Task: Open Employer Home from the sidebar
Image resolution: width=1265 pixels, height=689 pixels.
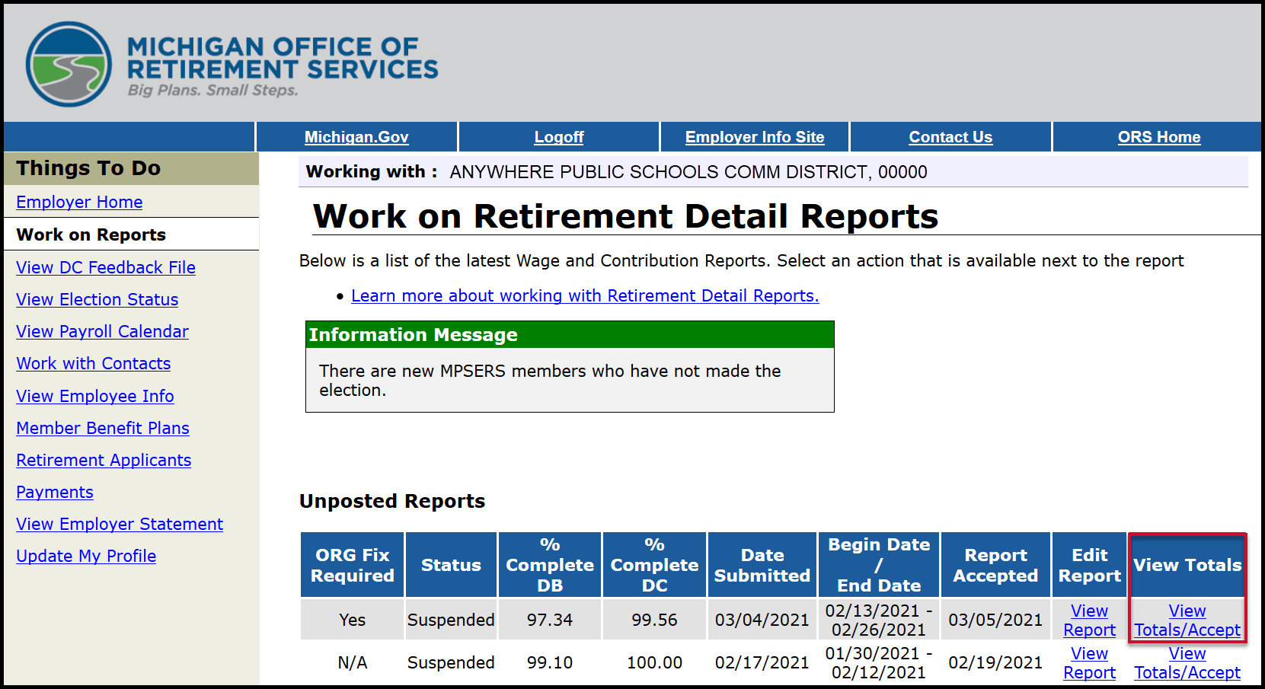Action: [78, 202]
